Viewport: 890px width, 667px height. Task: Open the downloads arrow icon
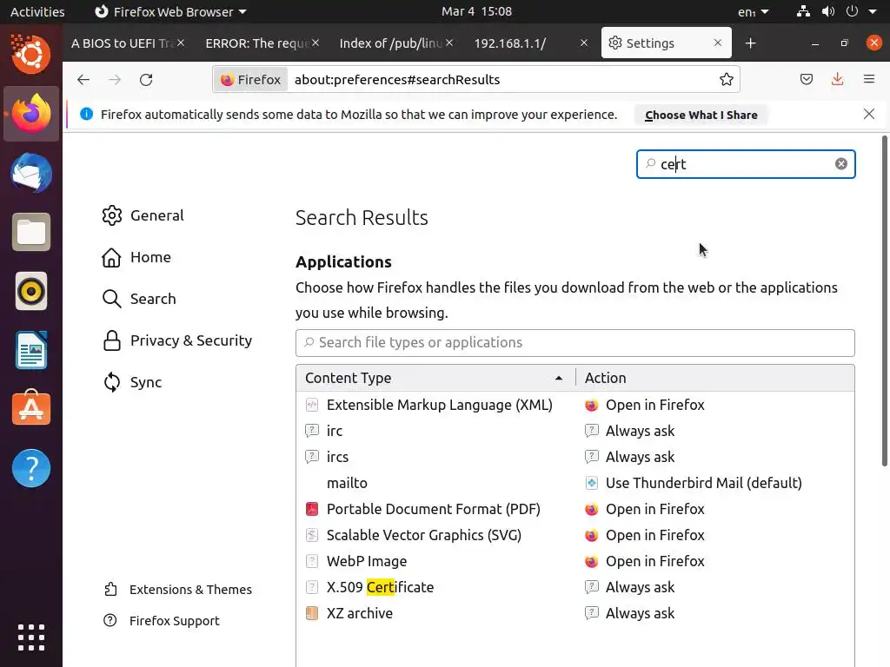pyautogui.click(x=837, y=80)
